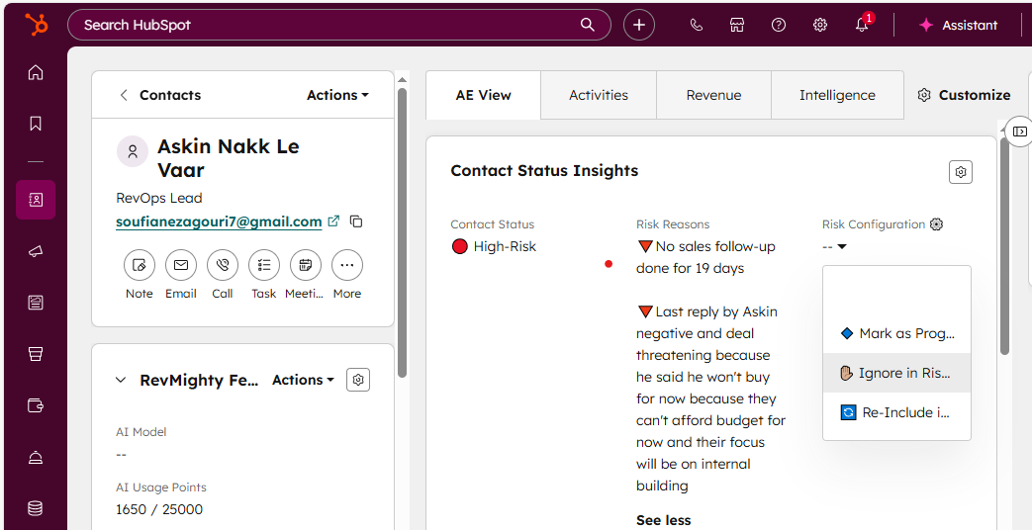
Task: Open Contact Status Insights card settings gear
Action: (x=961, y=172)
